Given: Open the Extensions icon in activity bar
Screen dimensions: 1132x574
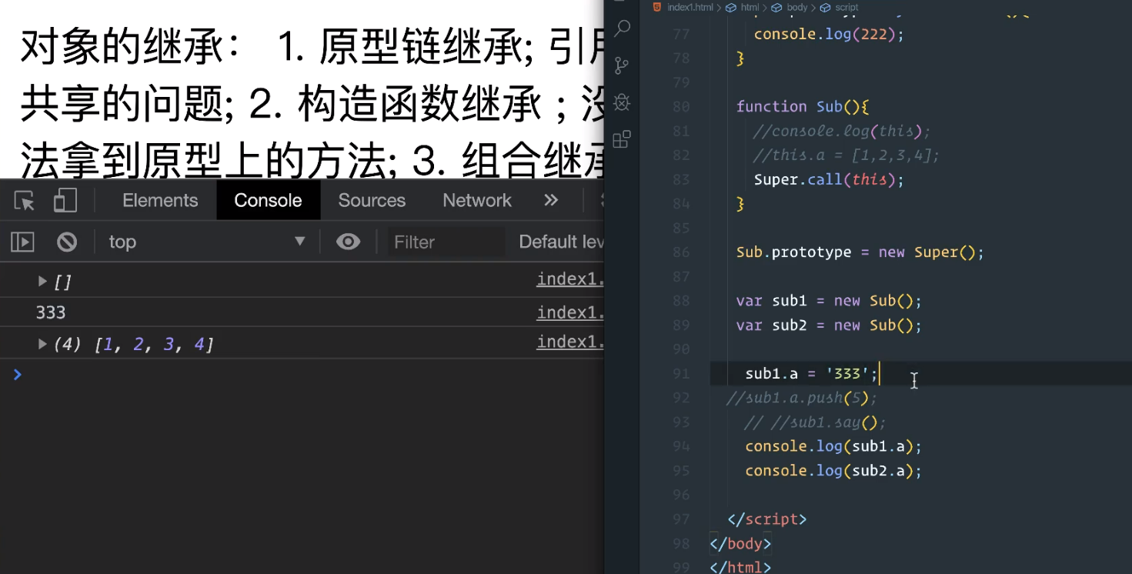Looking at the screenshot, I should (x=622, y=139).
